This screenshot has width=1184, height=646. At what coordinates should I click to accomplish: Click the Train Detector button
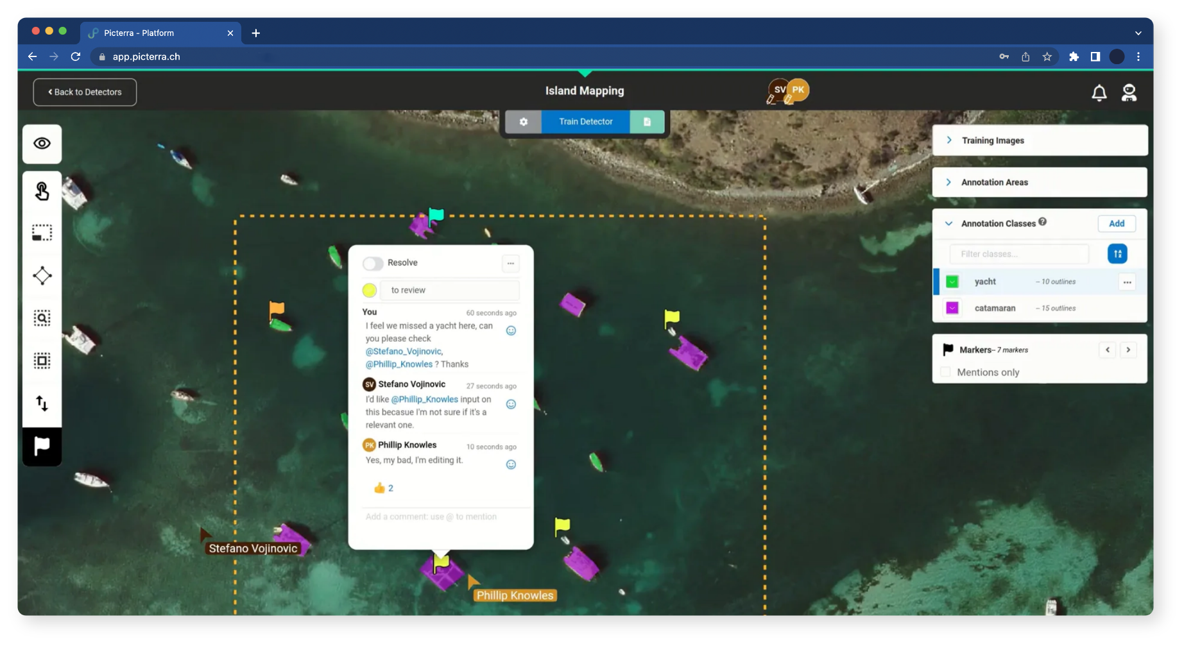pos(585,122)
